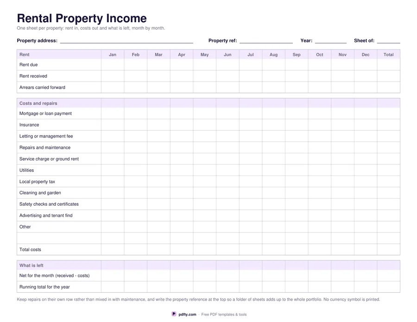The image size is (417, 322).
Task: Click the 'Keep repairs on their own row' note
Action: pyautogui.click(x=198, y=299)
